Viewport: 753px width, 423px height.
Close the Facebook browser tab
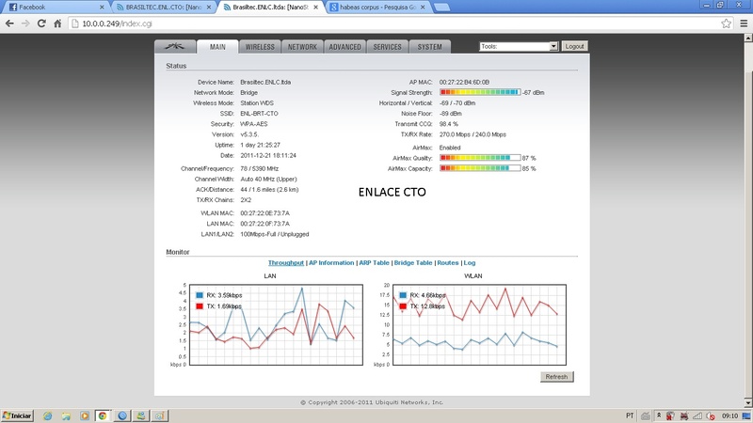(101, 6)
